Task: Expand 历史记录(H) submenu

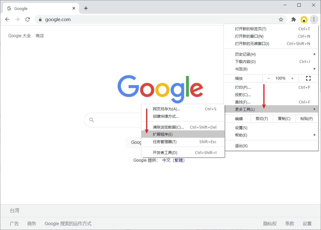Action: [x=271, y=54]
